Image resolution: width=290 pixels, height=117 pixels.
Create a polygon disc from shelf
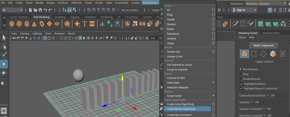pyautogui.click(x=57, y=24)
